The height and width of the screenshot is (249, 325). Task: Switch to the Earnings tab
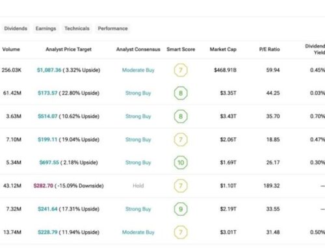(x=45, y=29)
